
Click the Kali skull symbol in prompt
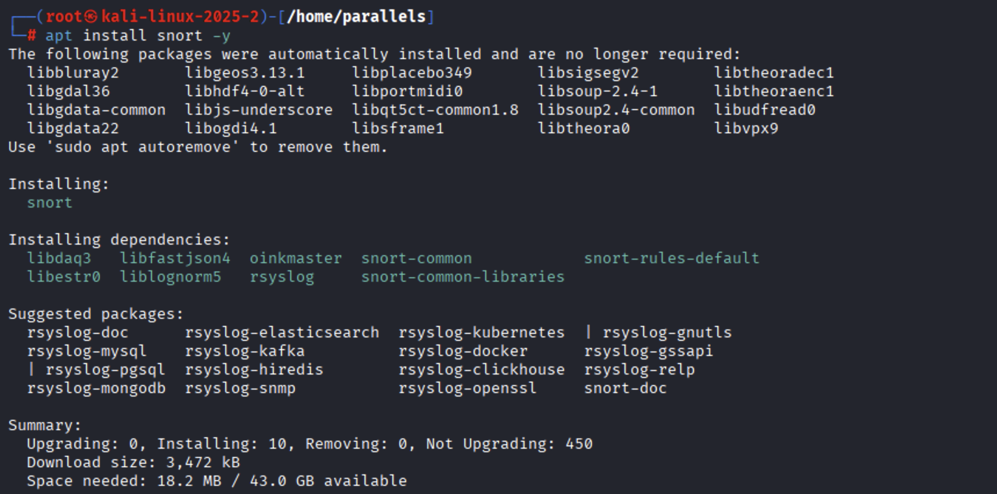pos(91,17)
